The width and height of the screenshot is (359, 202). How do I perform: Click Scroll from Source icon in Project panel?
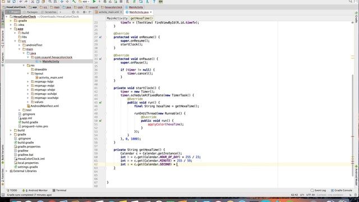click(73, 12)
